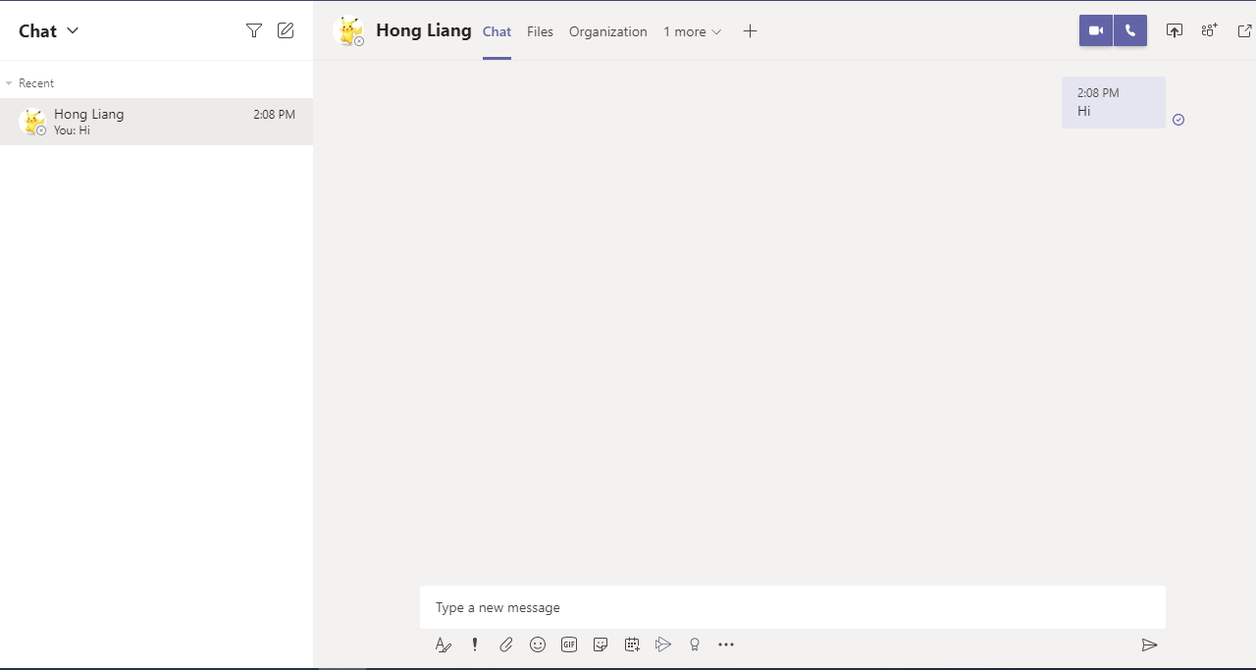Click the sent status checkmark beside message
Screen dimensions: 1256x670
[x=1178, y=120]
